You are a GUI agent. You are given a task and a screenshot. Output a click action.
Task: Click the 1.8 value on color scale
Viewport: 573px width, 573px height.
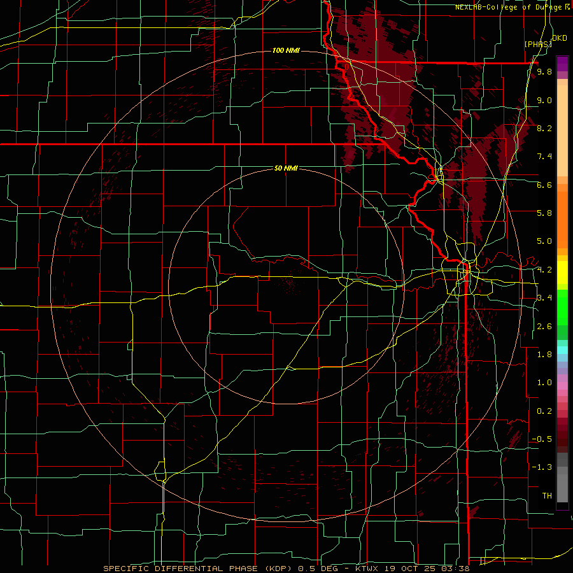[544, 354]
